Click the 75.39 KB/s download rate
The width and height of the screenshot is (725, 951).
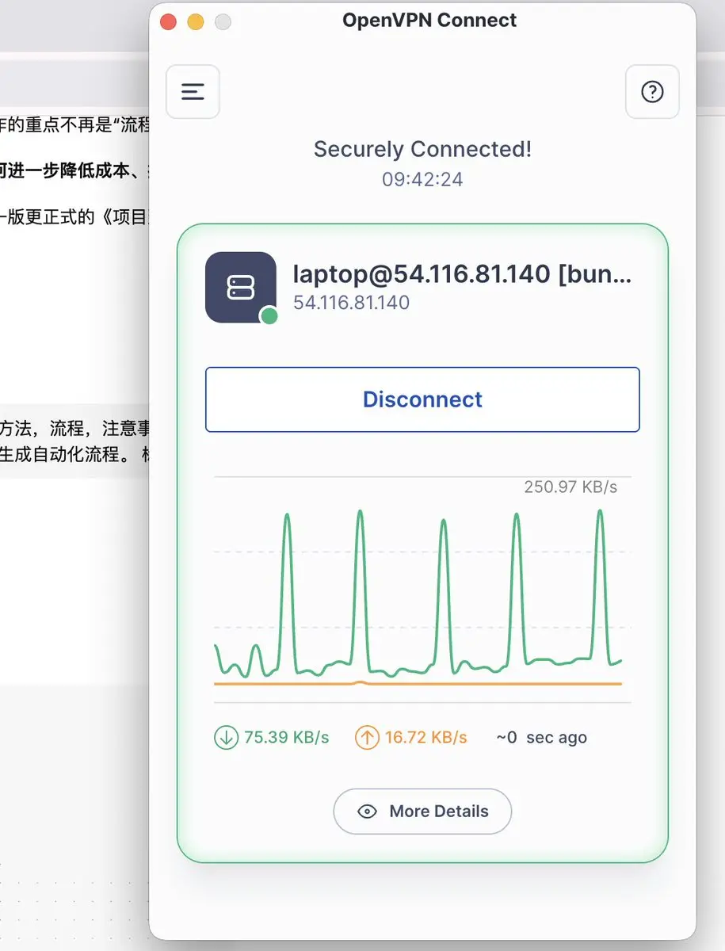point(286,738)
